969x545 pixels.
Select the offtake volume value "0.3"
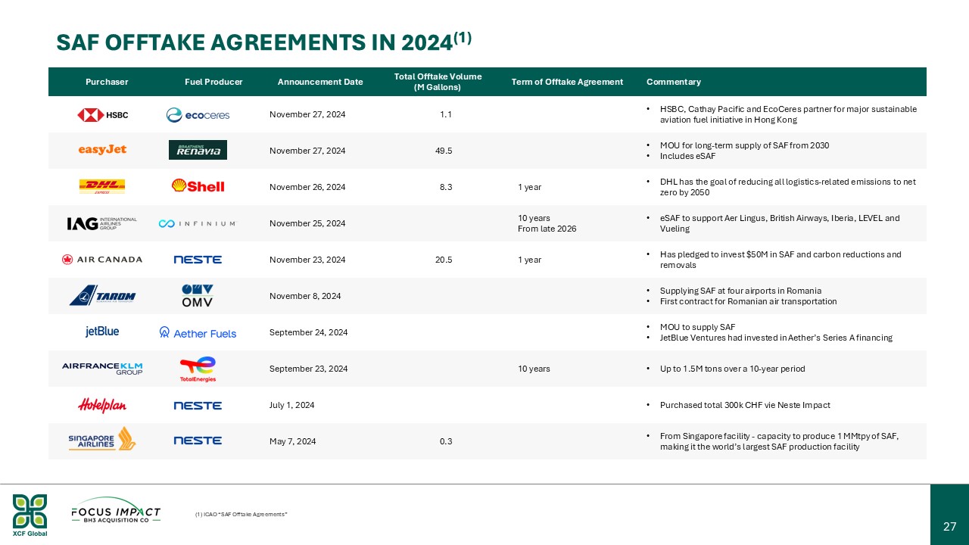coord(446,441)
